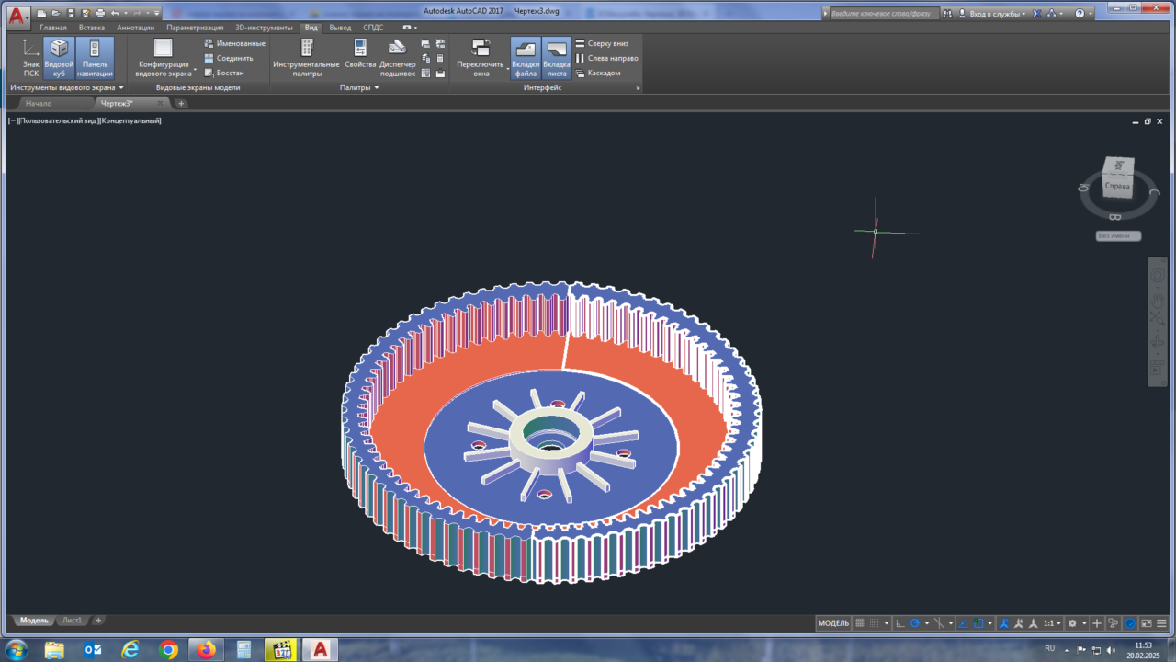Click New drawing icon in quick access toolbar
Screen dimensions: 1176x662
click(42, 13)
